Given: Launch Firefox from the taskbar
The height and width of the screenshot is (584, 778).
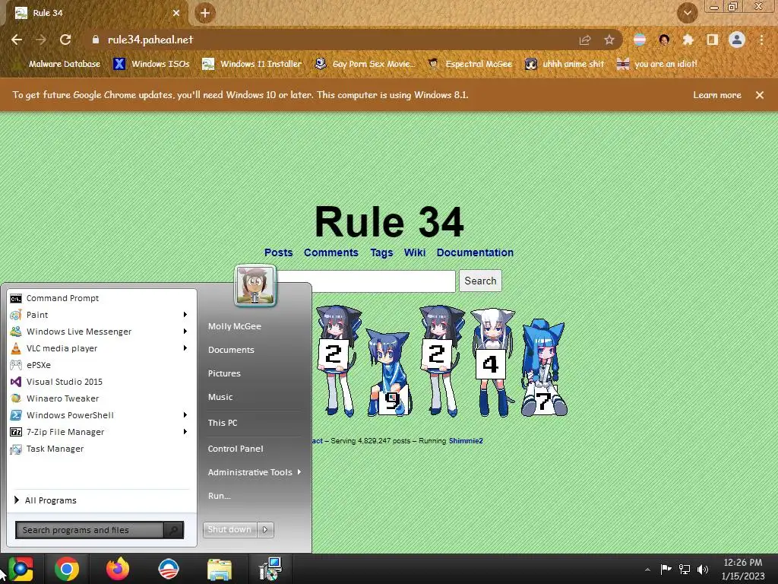Looking at the screenshot, I should pyautogui.click(x=118, y=569).
